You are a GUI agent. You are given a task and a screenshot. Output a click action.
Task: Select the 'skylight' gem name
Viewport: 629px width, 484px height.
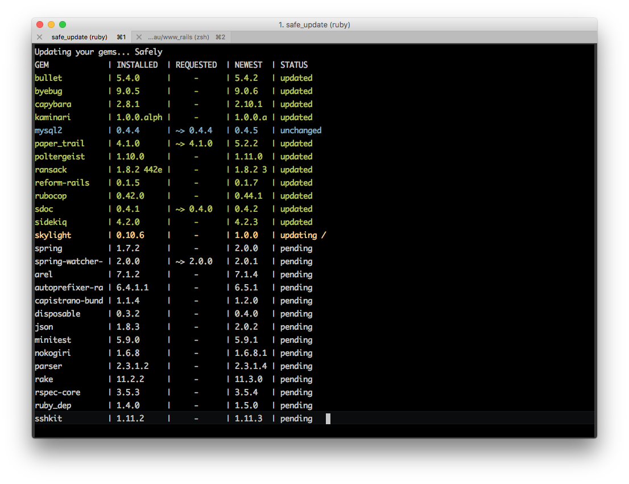coord(52,235)
